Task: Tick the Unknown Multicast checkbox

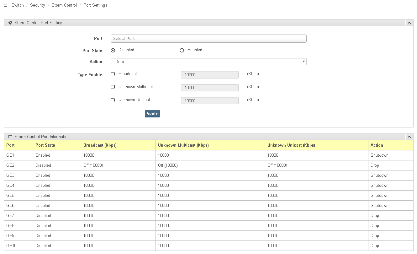Action: tap(113, 87)
